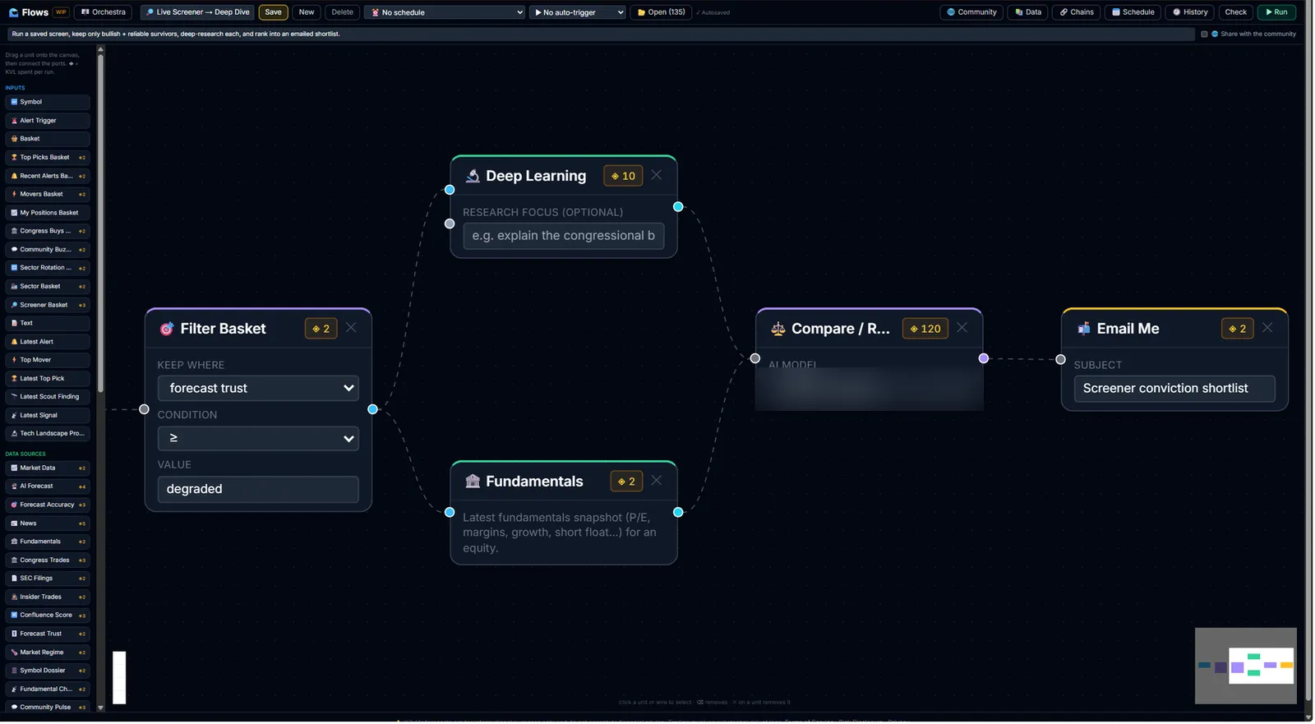Select the AI Forecast data source
This screenshot has width=1315, height=724.
48,487
